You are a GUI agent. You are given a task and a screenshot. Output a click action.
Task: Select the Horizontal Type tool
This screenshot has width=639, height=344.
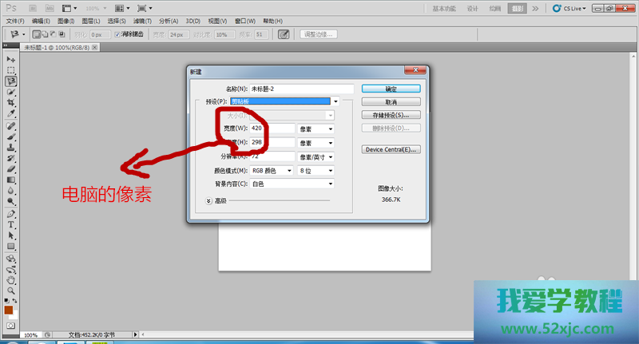11,225
